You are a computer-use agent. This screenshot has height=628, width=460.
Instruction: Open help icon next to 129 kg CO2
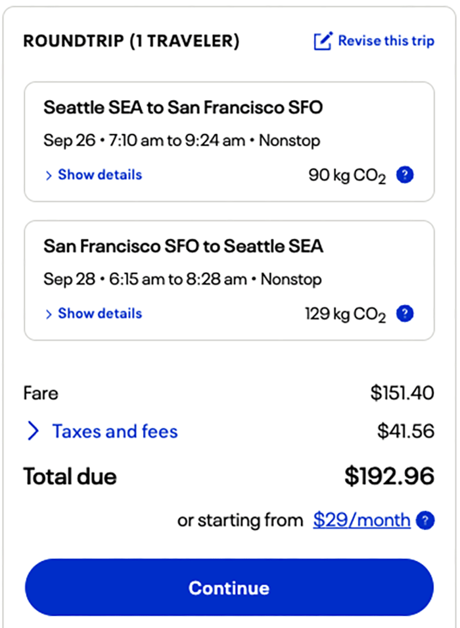(406, 314)
